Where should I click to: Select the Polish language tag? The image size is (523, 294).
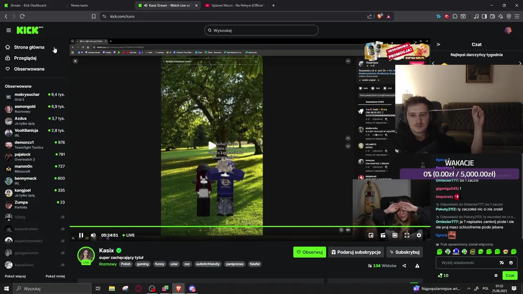tap(125, 264)
